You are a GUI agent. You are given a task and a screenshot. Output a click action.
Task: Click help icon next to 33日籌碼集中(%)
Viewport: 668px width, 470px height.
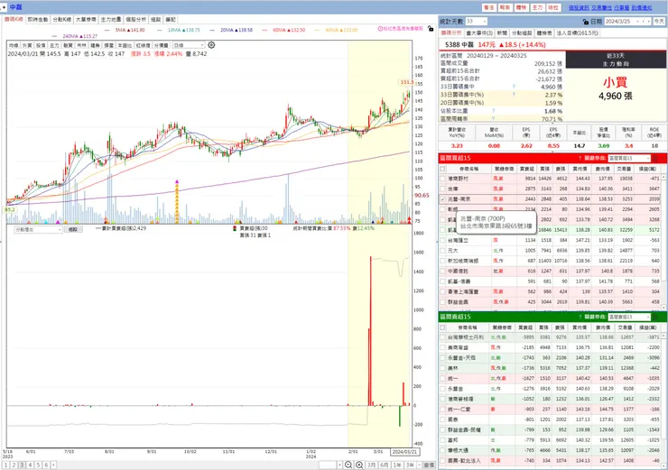coord(514,95)
